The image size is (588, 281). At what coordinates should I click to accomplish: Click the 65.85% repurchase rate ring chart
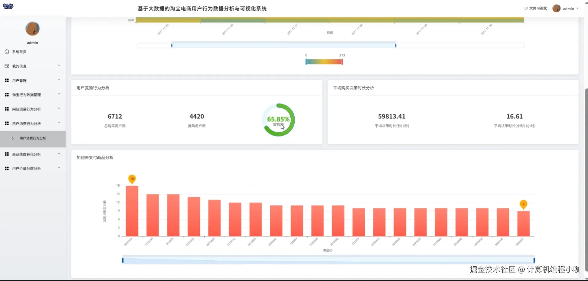pos(278,120)
